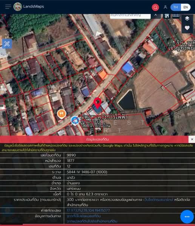Click the toolbar icon left of ruler

(x=167, y=15)
